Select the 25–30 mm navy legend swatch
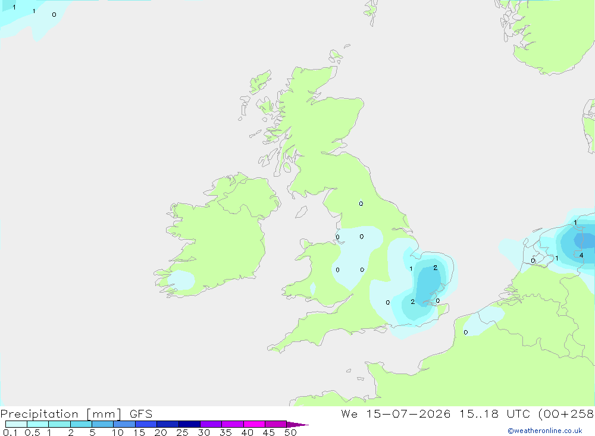The width and height of the screenshot is (595, 436). (x=189, y=424)
